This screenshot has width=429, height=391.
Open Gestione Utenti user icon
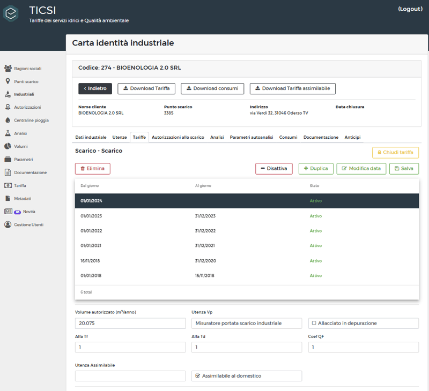click(8, 224)
